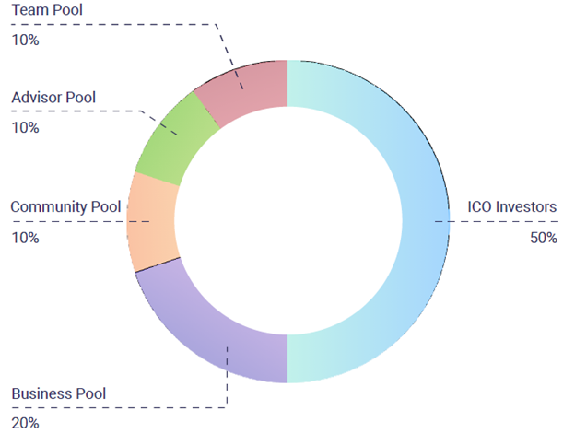Click the dashed line under ICO Investors
Viewport: 575px width, 434px height.
click(516, 221)
